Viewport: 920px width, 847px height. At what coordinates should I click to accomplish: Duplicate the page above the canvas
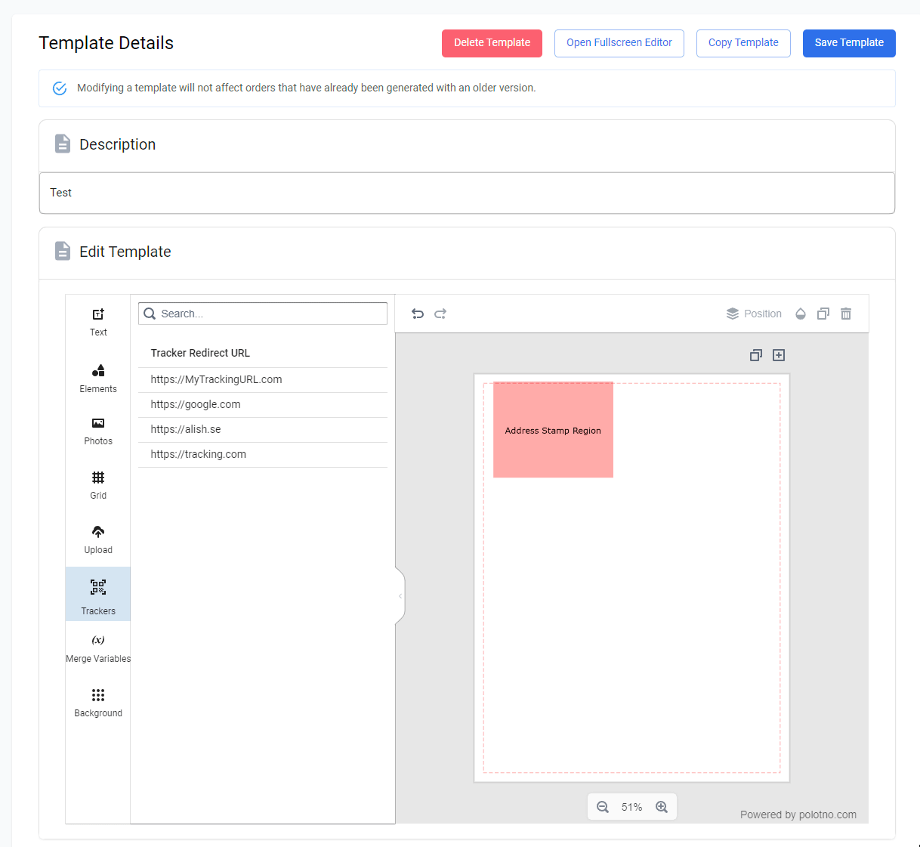tap(756, 355)
